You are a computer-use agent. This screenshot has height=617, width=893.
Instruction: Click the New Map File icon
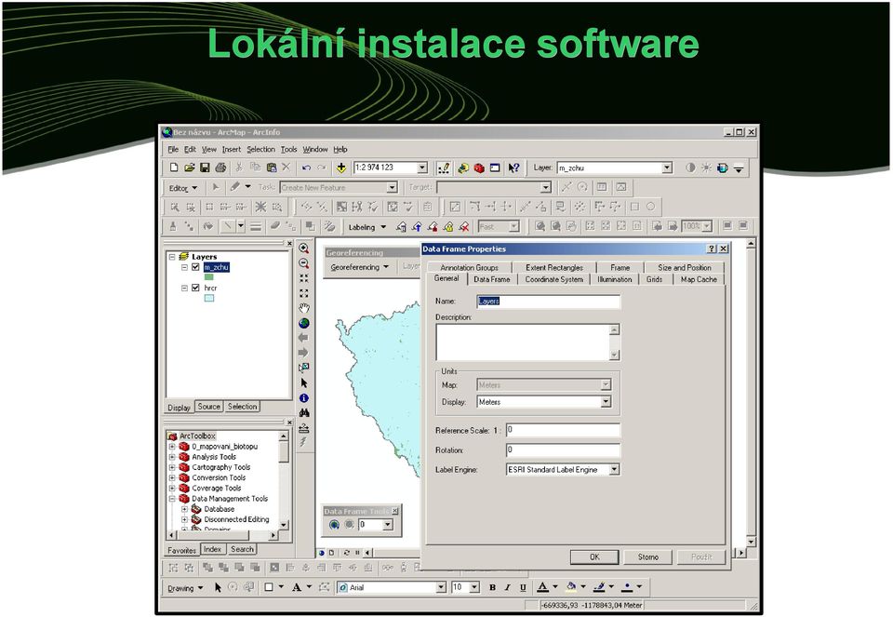[x=174, y=168]
